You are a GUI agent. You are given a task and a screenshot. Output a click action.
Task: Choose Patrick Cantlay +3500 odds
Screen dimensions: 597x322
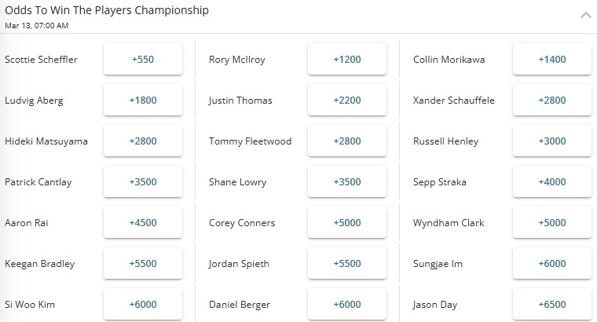coord(143,182)
